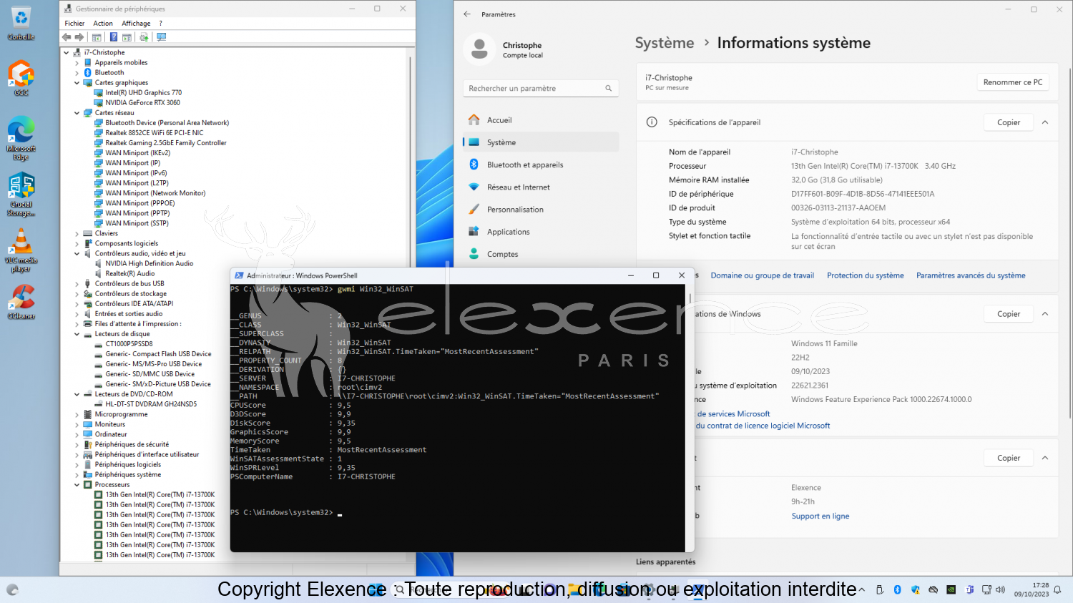Image resolution: width=1073 pixels, height=603 pixels.
Task: Open the Corbeille recycle bin desktop icon
Action: tap(21, 23)
